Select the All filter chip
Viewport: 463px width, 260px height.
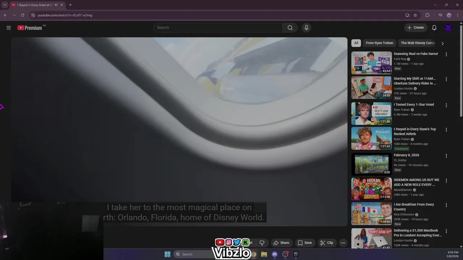(x=356, y=43)
